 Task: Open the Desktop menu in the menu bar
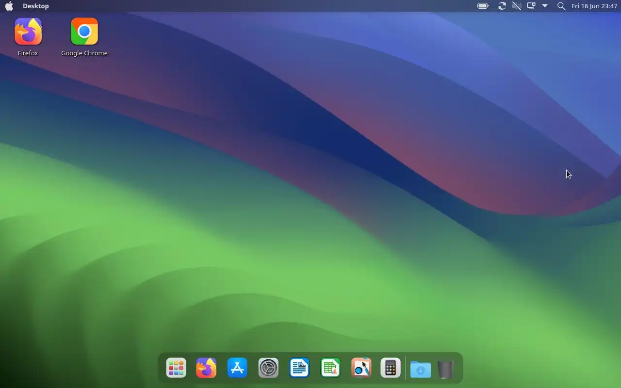[x=36, y=6]
